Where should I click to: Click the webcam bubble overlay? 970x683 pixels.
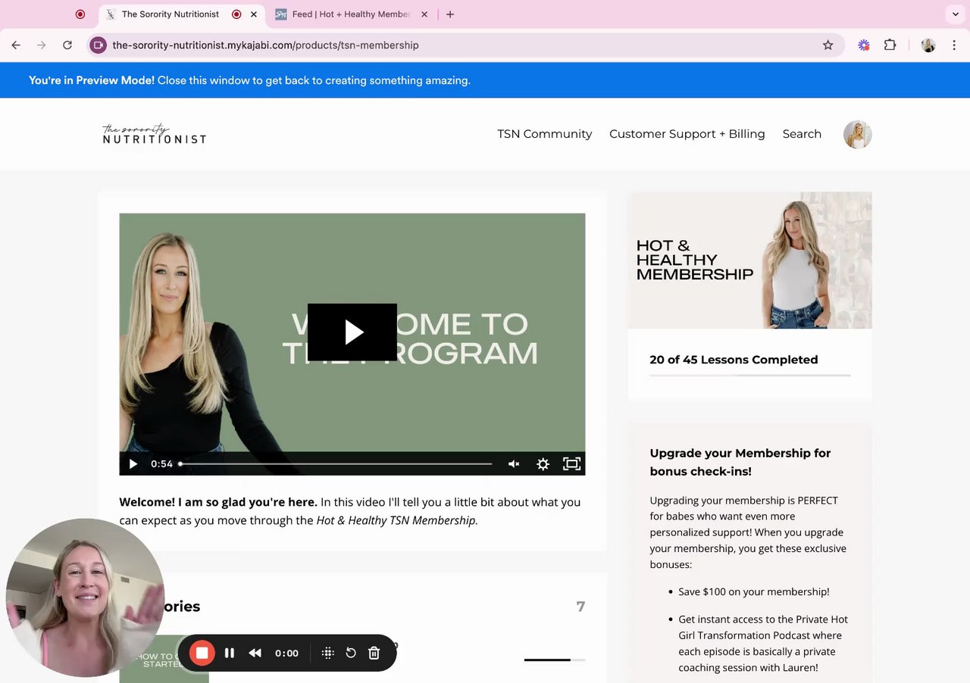coord(85,597)
